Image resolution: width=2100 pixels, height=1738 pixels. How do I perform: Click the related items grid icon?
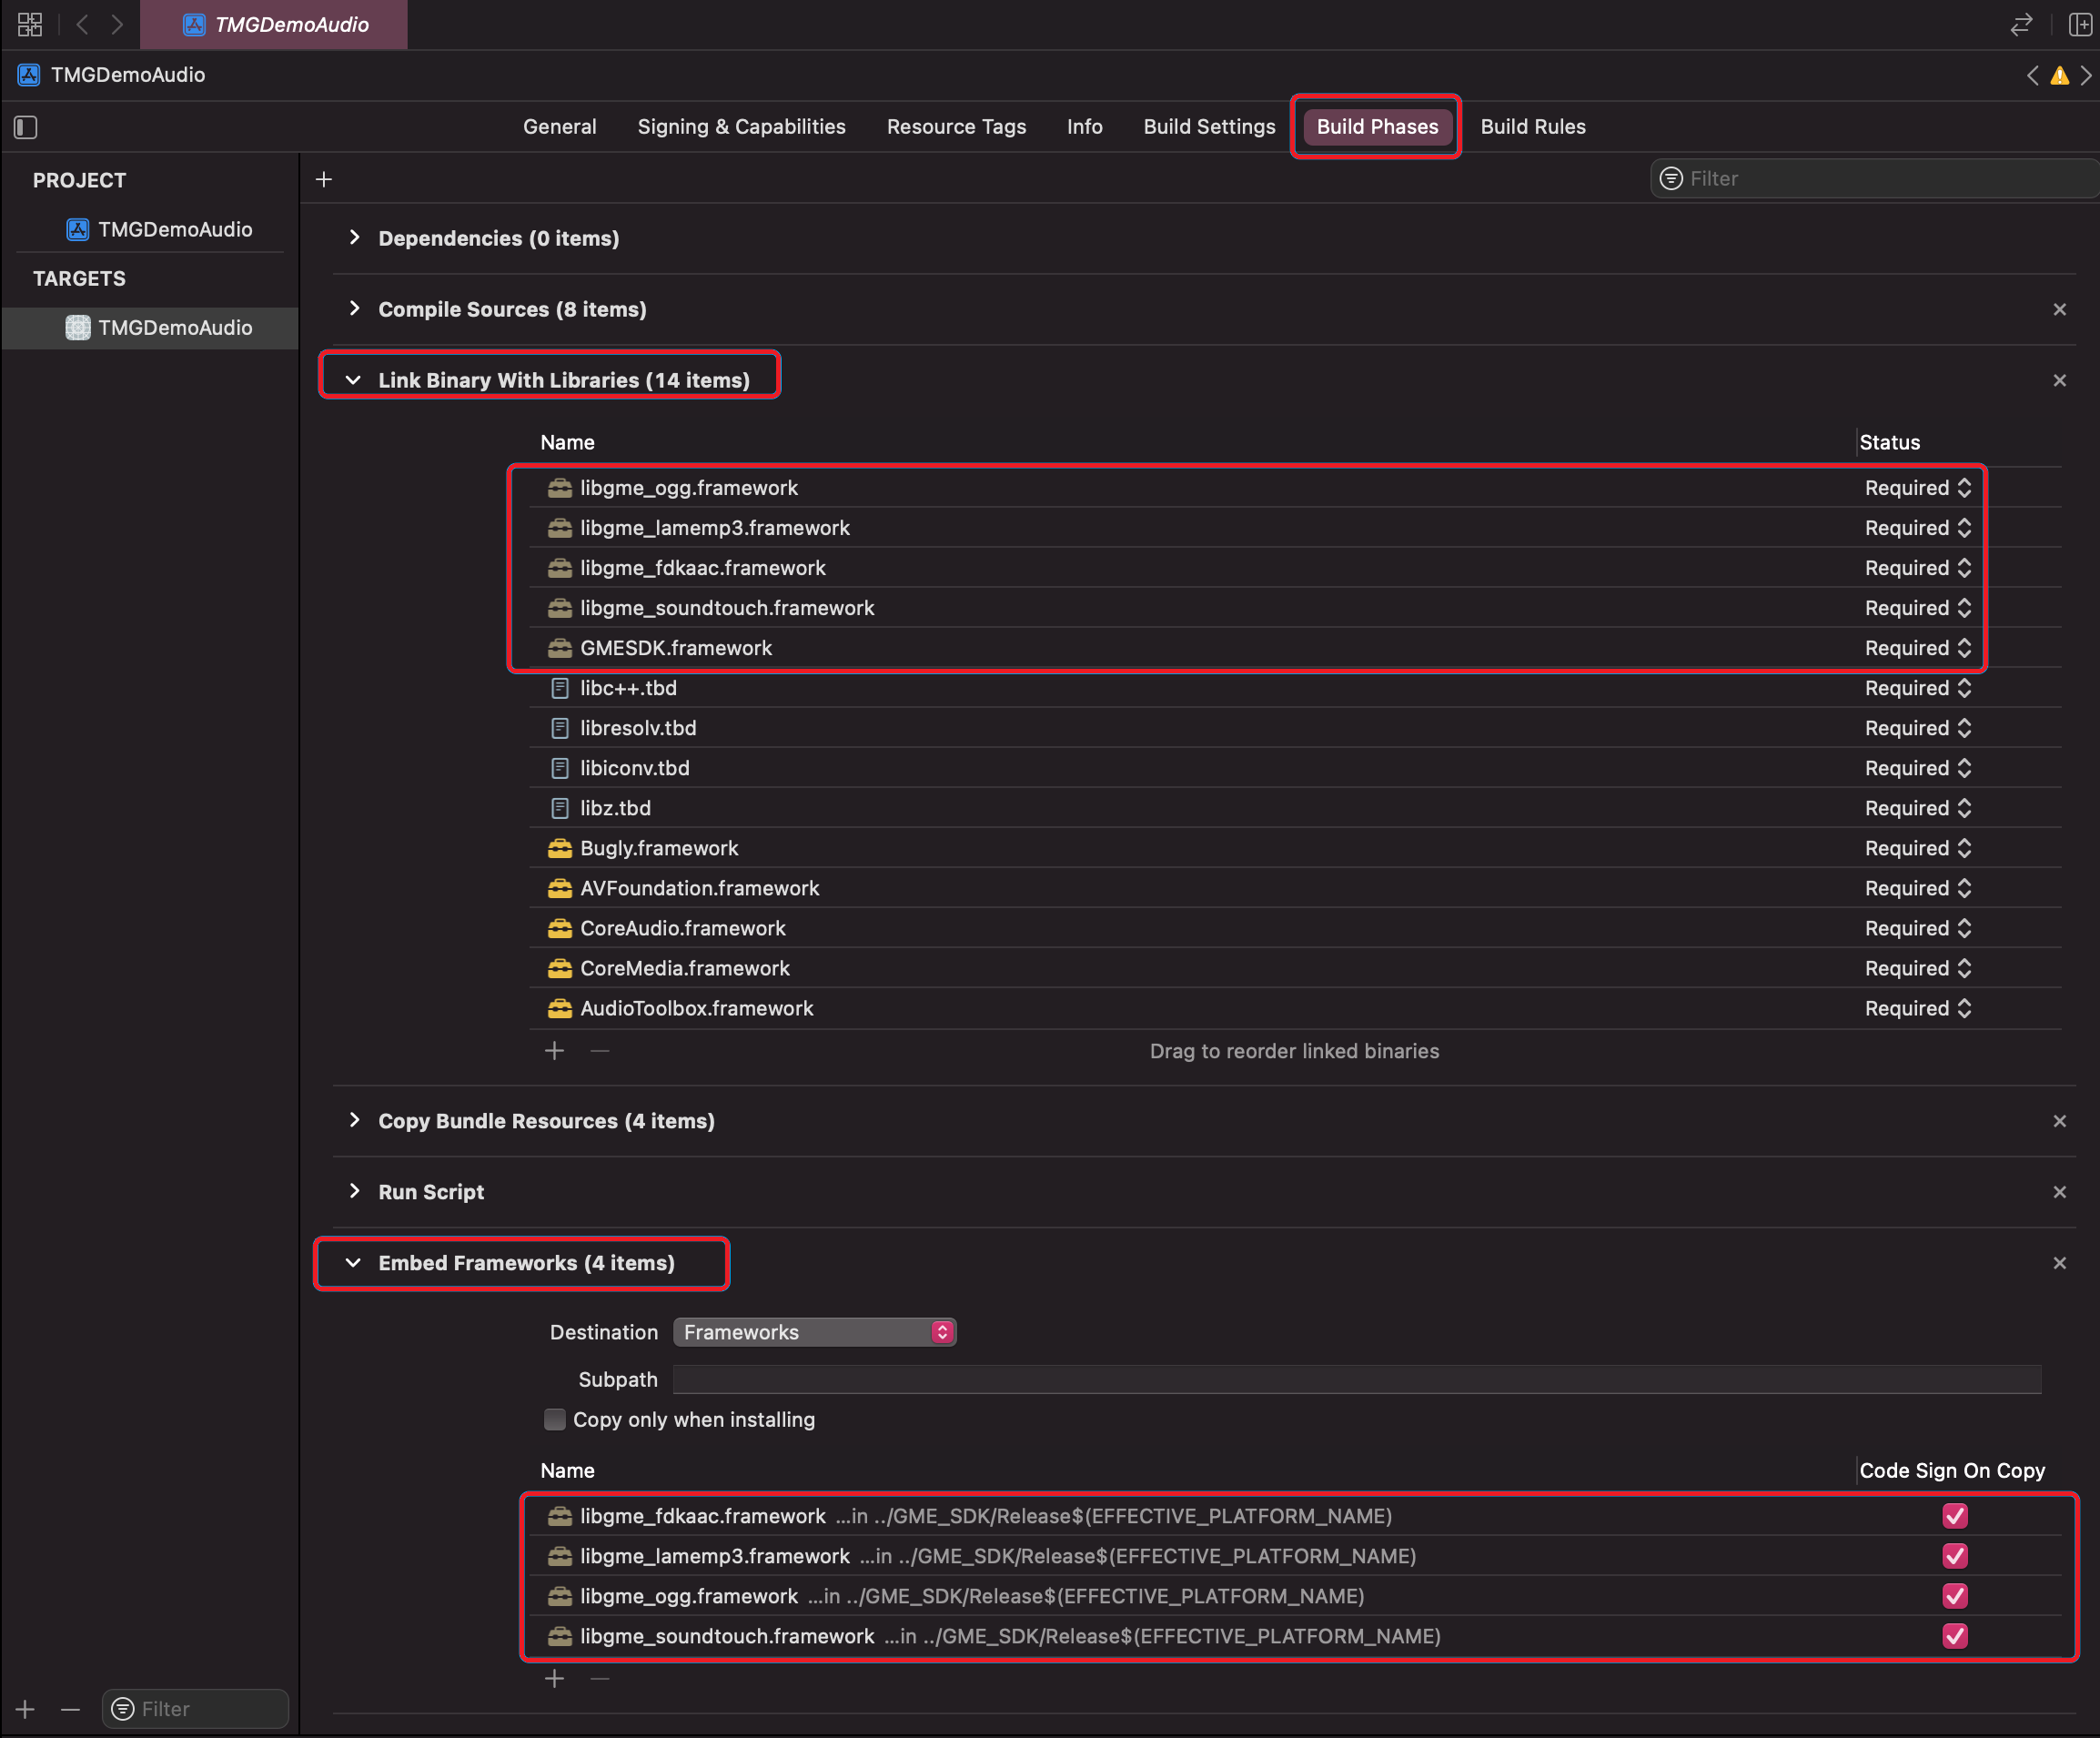click(x=30, y=24)
